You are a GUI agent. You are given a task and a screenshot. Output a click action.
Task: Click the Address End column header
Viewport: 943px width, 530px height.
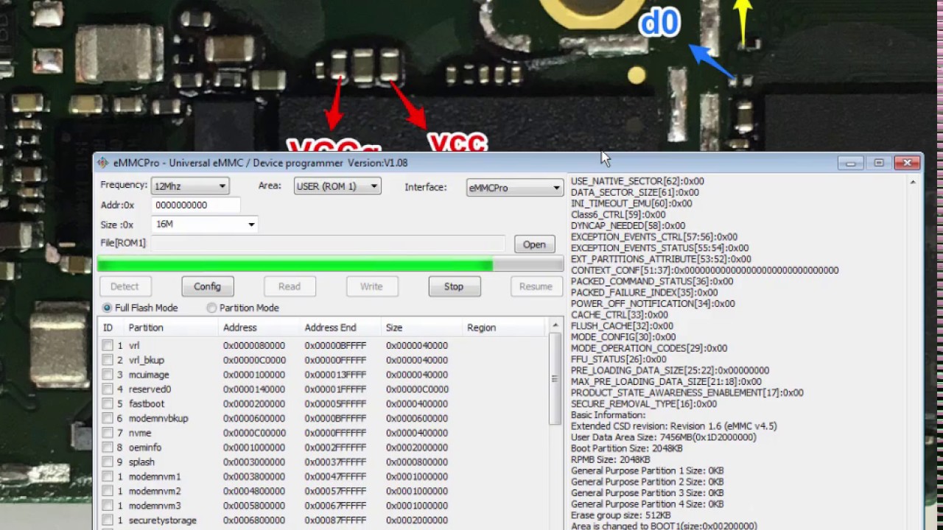tap(340, 328)
